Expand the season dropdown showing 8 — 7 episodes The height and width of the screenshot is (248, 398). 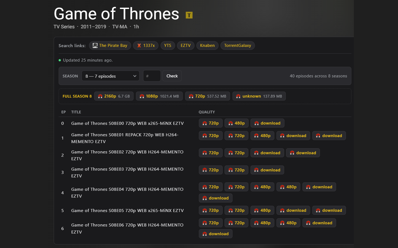point(110,76)
